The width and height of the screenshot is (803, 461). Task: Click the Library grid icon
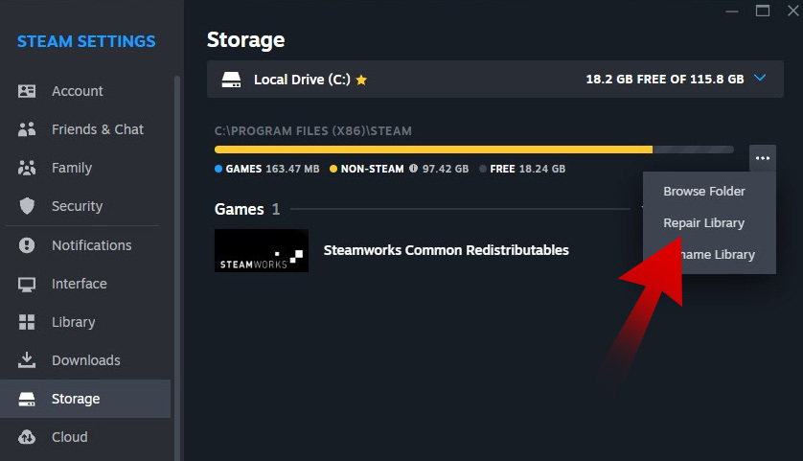27,322
